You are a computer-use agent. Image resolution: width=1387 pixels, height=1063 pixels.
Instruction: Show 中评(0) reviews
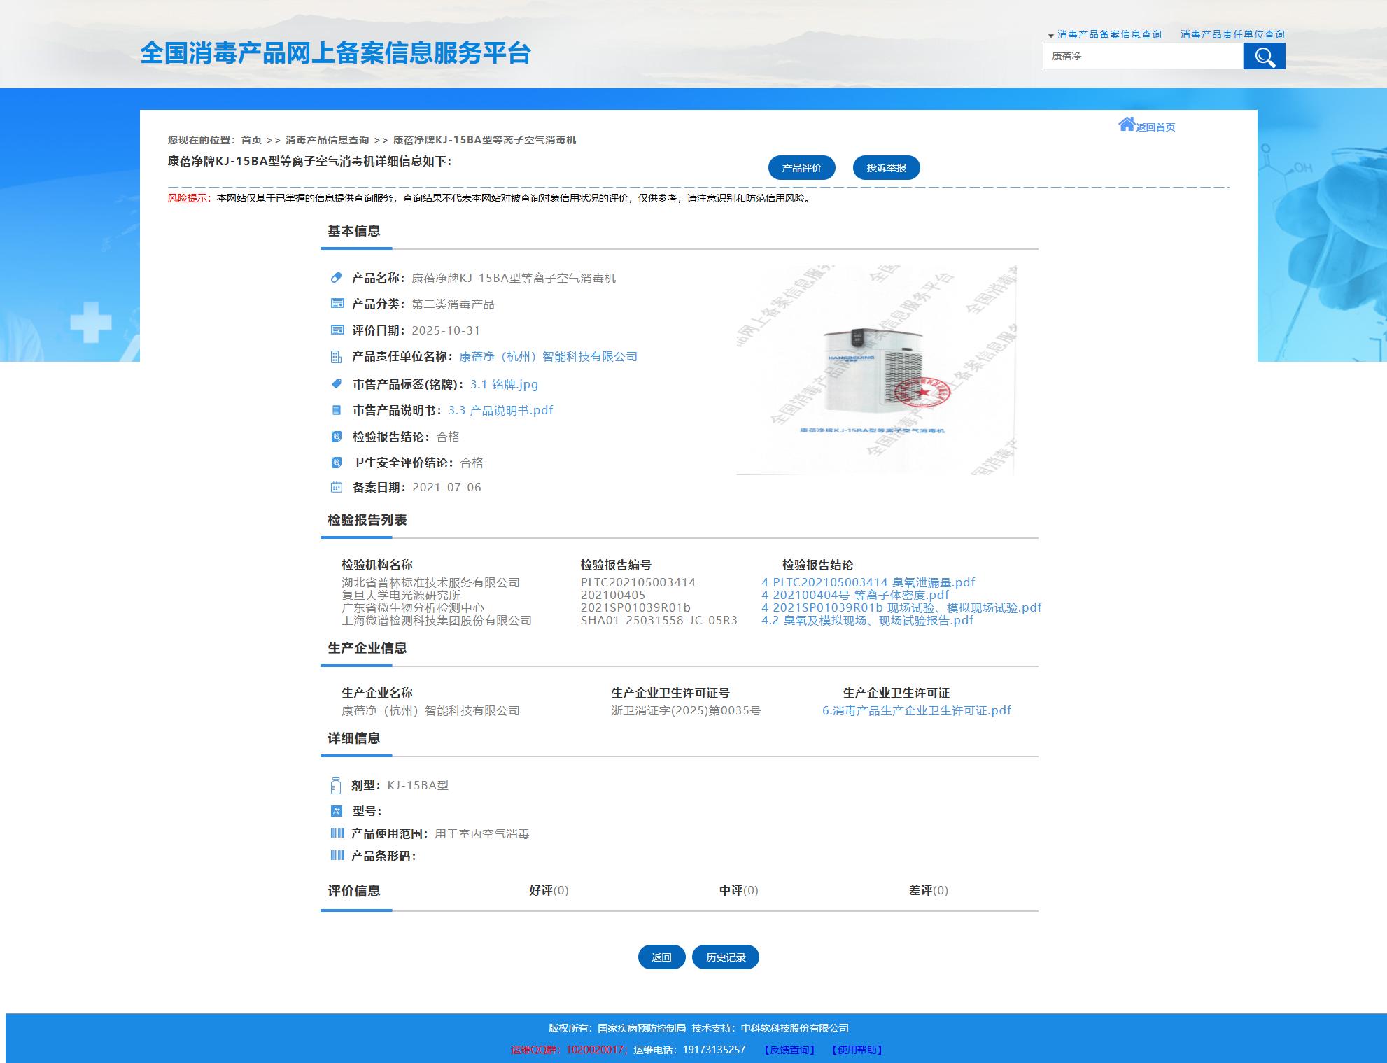point(739,890)
